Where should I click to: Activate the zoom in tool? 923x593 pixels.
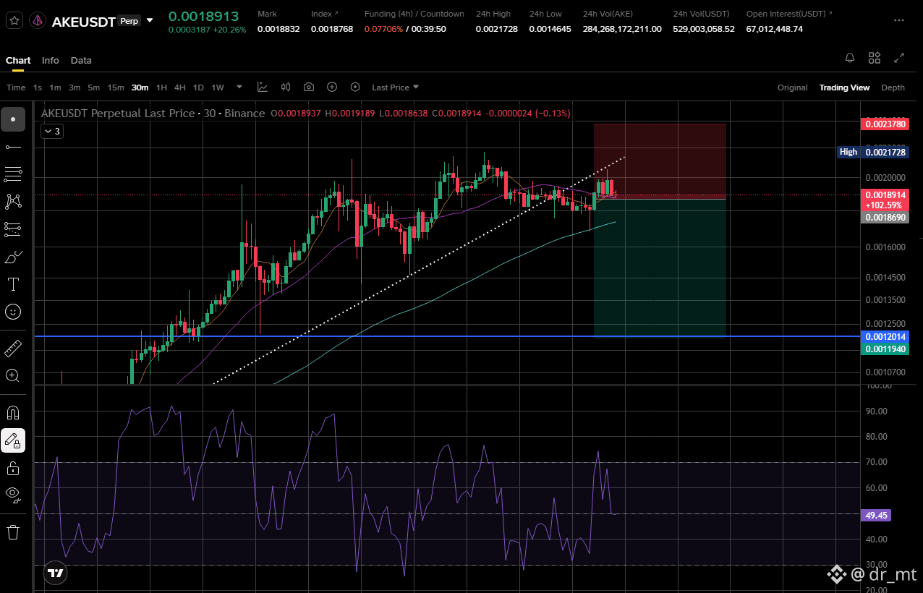[13, 375]
